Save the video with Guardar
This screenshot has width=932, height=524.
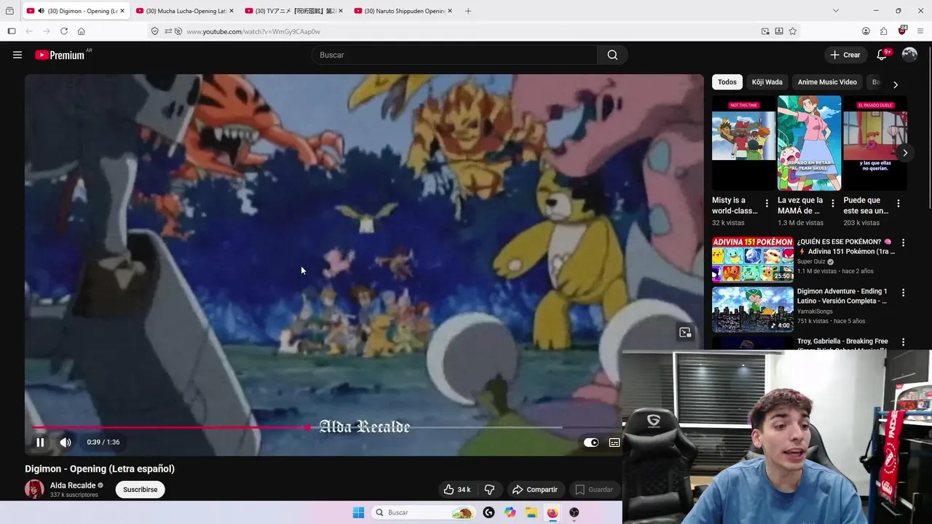coord(594,489)
